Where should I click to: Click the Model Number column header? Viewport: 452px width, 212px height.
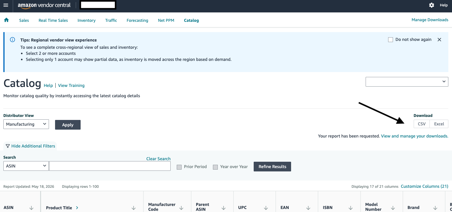click(x=374, y=207)
